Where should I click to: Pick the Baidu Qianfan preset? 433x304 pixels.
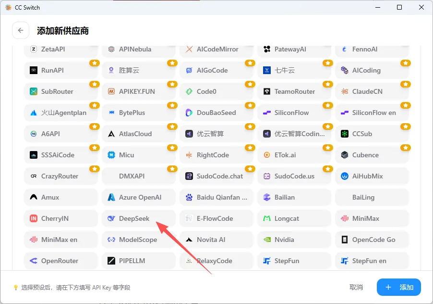click(216, 197)
